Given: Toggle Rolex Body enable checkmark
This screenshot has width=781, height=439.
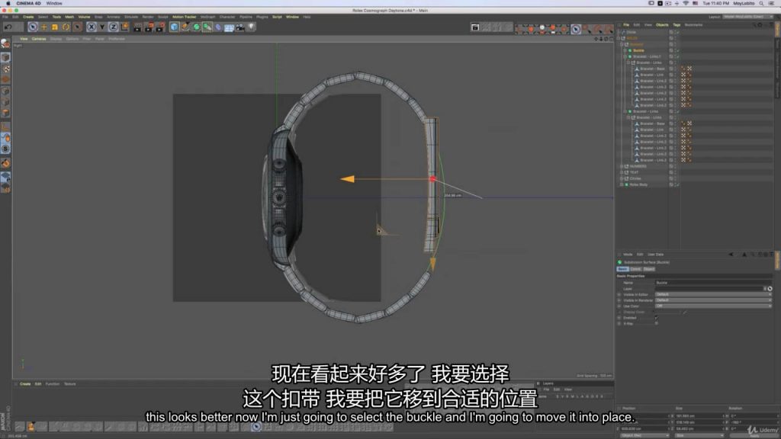Looking at the screenshot, I should tap(677, 184).
